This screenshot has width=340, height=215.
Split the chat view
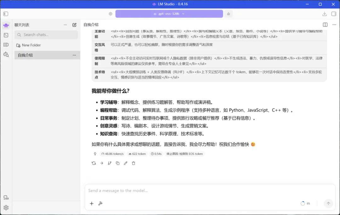click(x=325, y=25)
